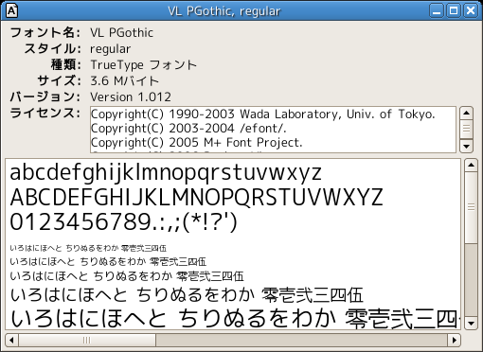
Task: Click the font viewer icon in title bar
Action: tap(11, 11)
